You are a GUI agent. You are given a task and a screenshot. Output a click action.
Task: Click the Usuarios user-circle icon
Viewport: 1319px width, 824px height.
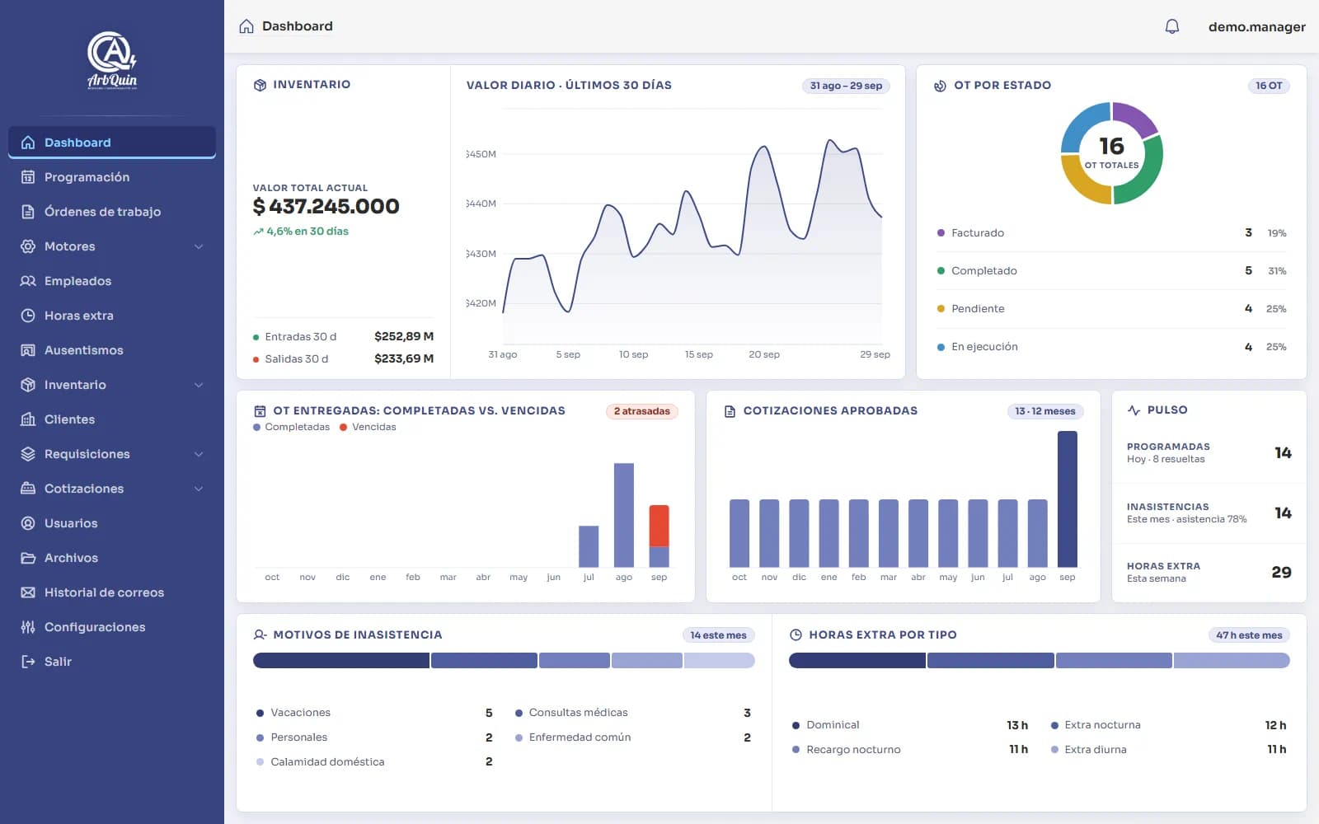pyautogui.click(x=28, y=523)
